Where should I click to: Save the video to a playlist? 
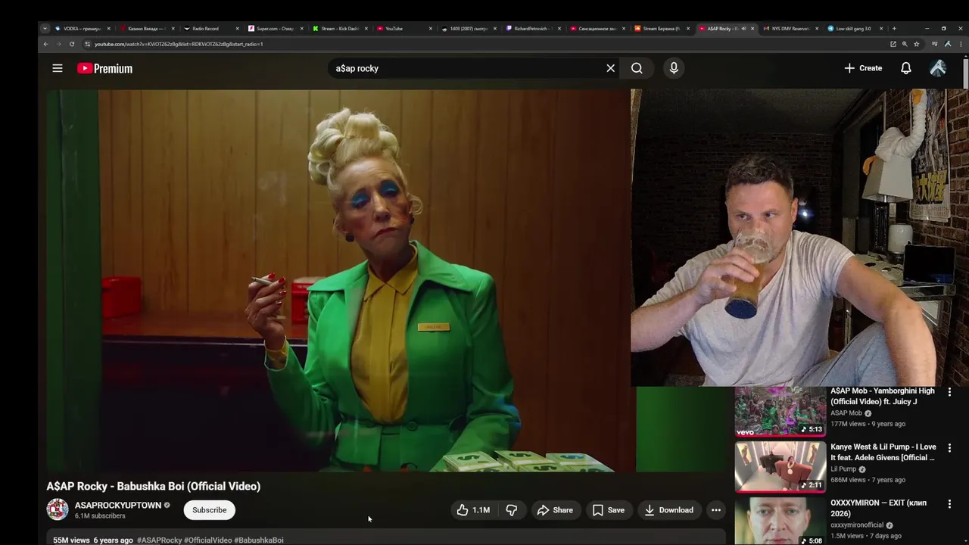[x=609, y=510]
